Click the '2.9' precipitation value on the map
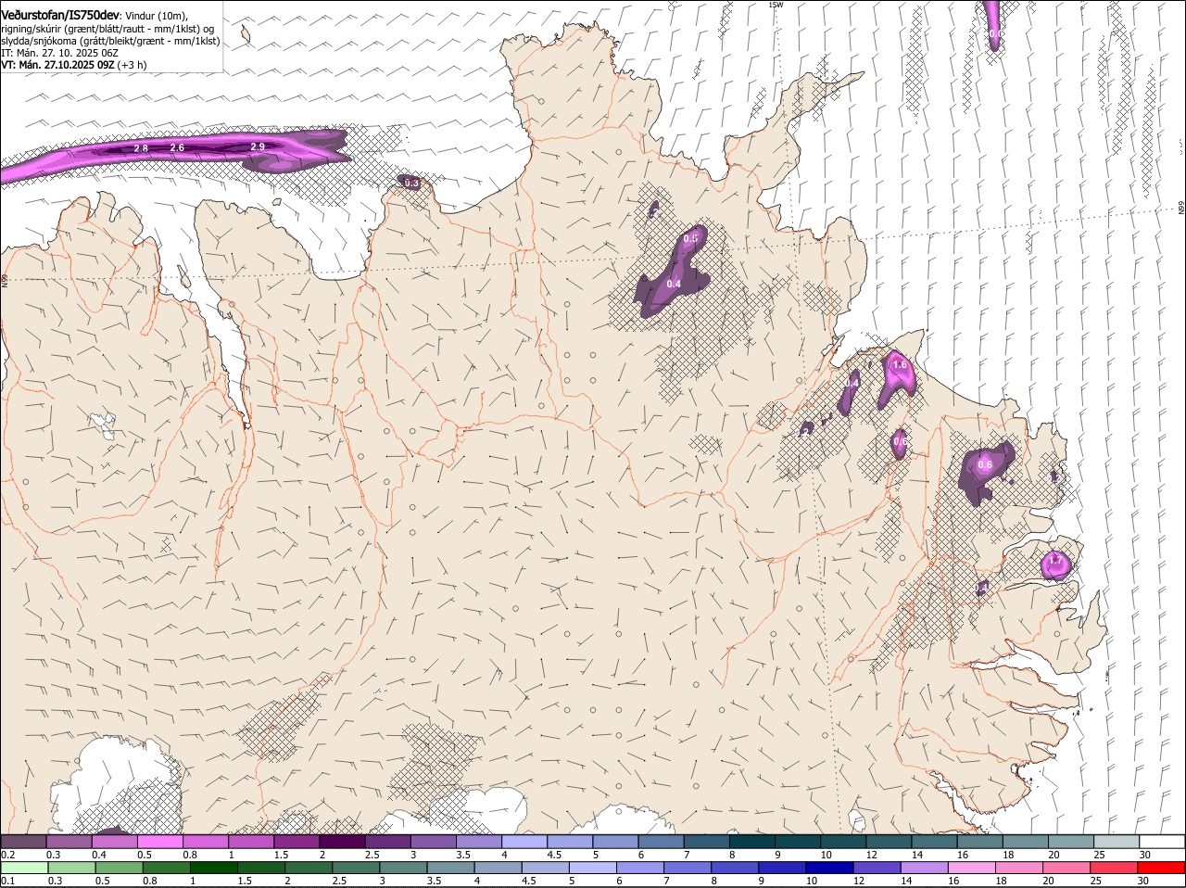The image size is (1186, 888). [x=258, y=146]
